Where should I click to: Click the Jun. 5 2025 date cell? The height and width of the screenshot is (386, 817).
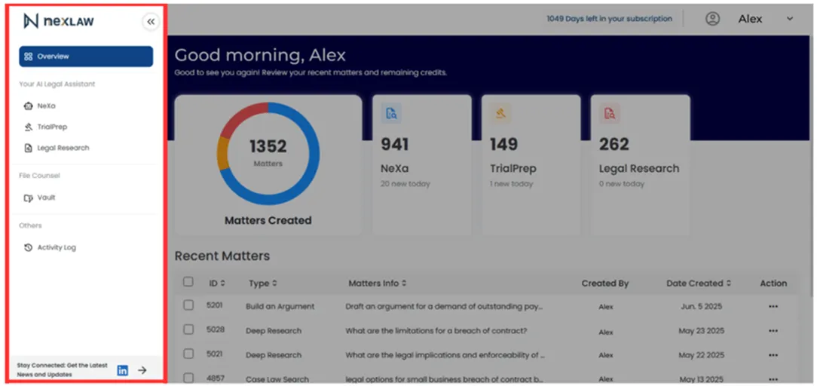[702, 306]
